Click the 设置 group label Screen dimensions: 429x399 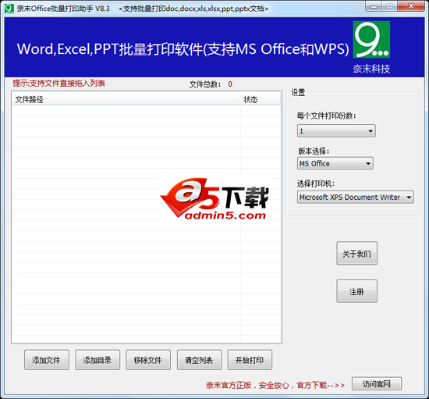[298, 93]
